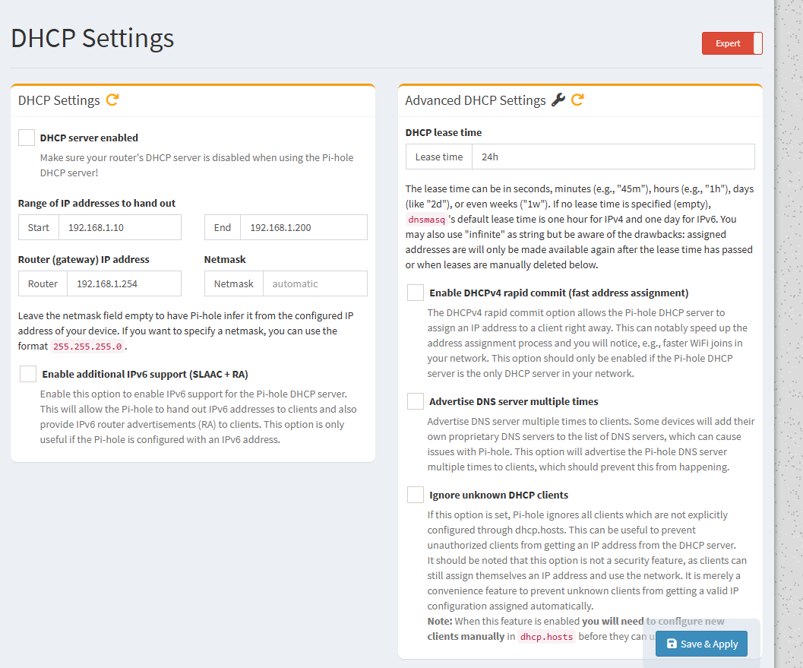Click the DHCP lease time field
Viewport: 803px width, 668px height.
click(612, 157)
